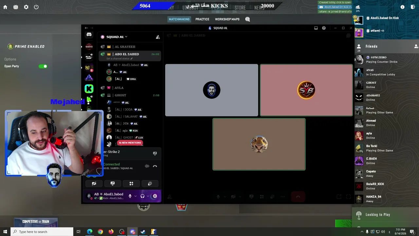Type in the Windows search box
Screen dimensions: 419x236
click(x=42, y=232)
